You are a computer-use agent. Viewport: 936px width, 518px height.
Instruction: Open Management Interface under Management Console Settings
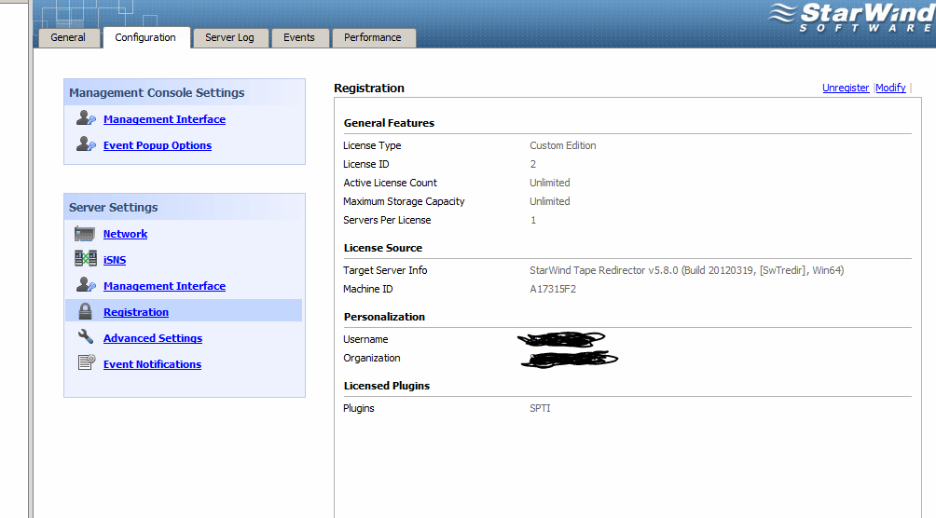click(164, 119)
